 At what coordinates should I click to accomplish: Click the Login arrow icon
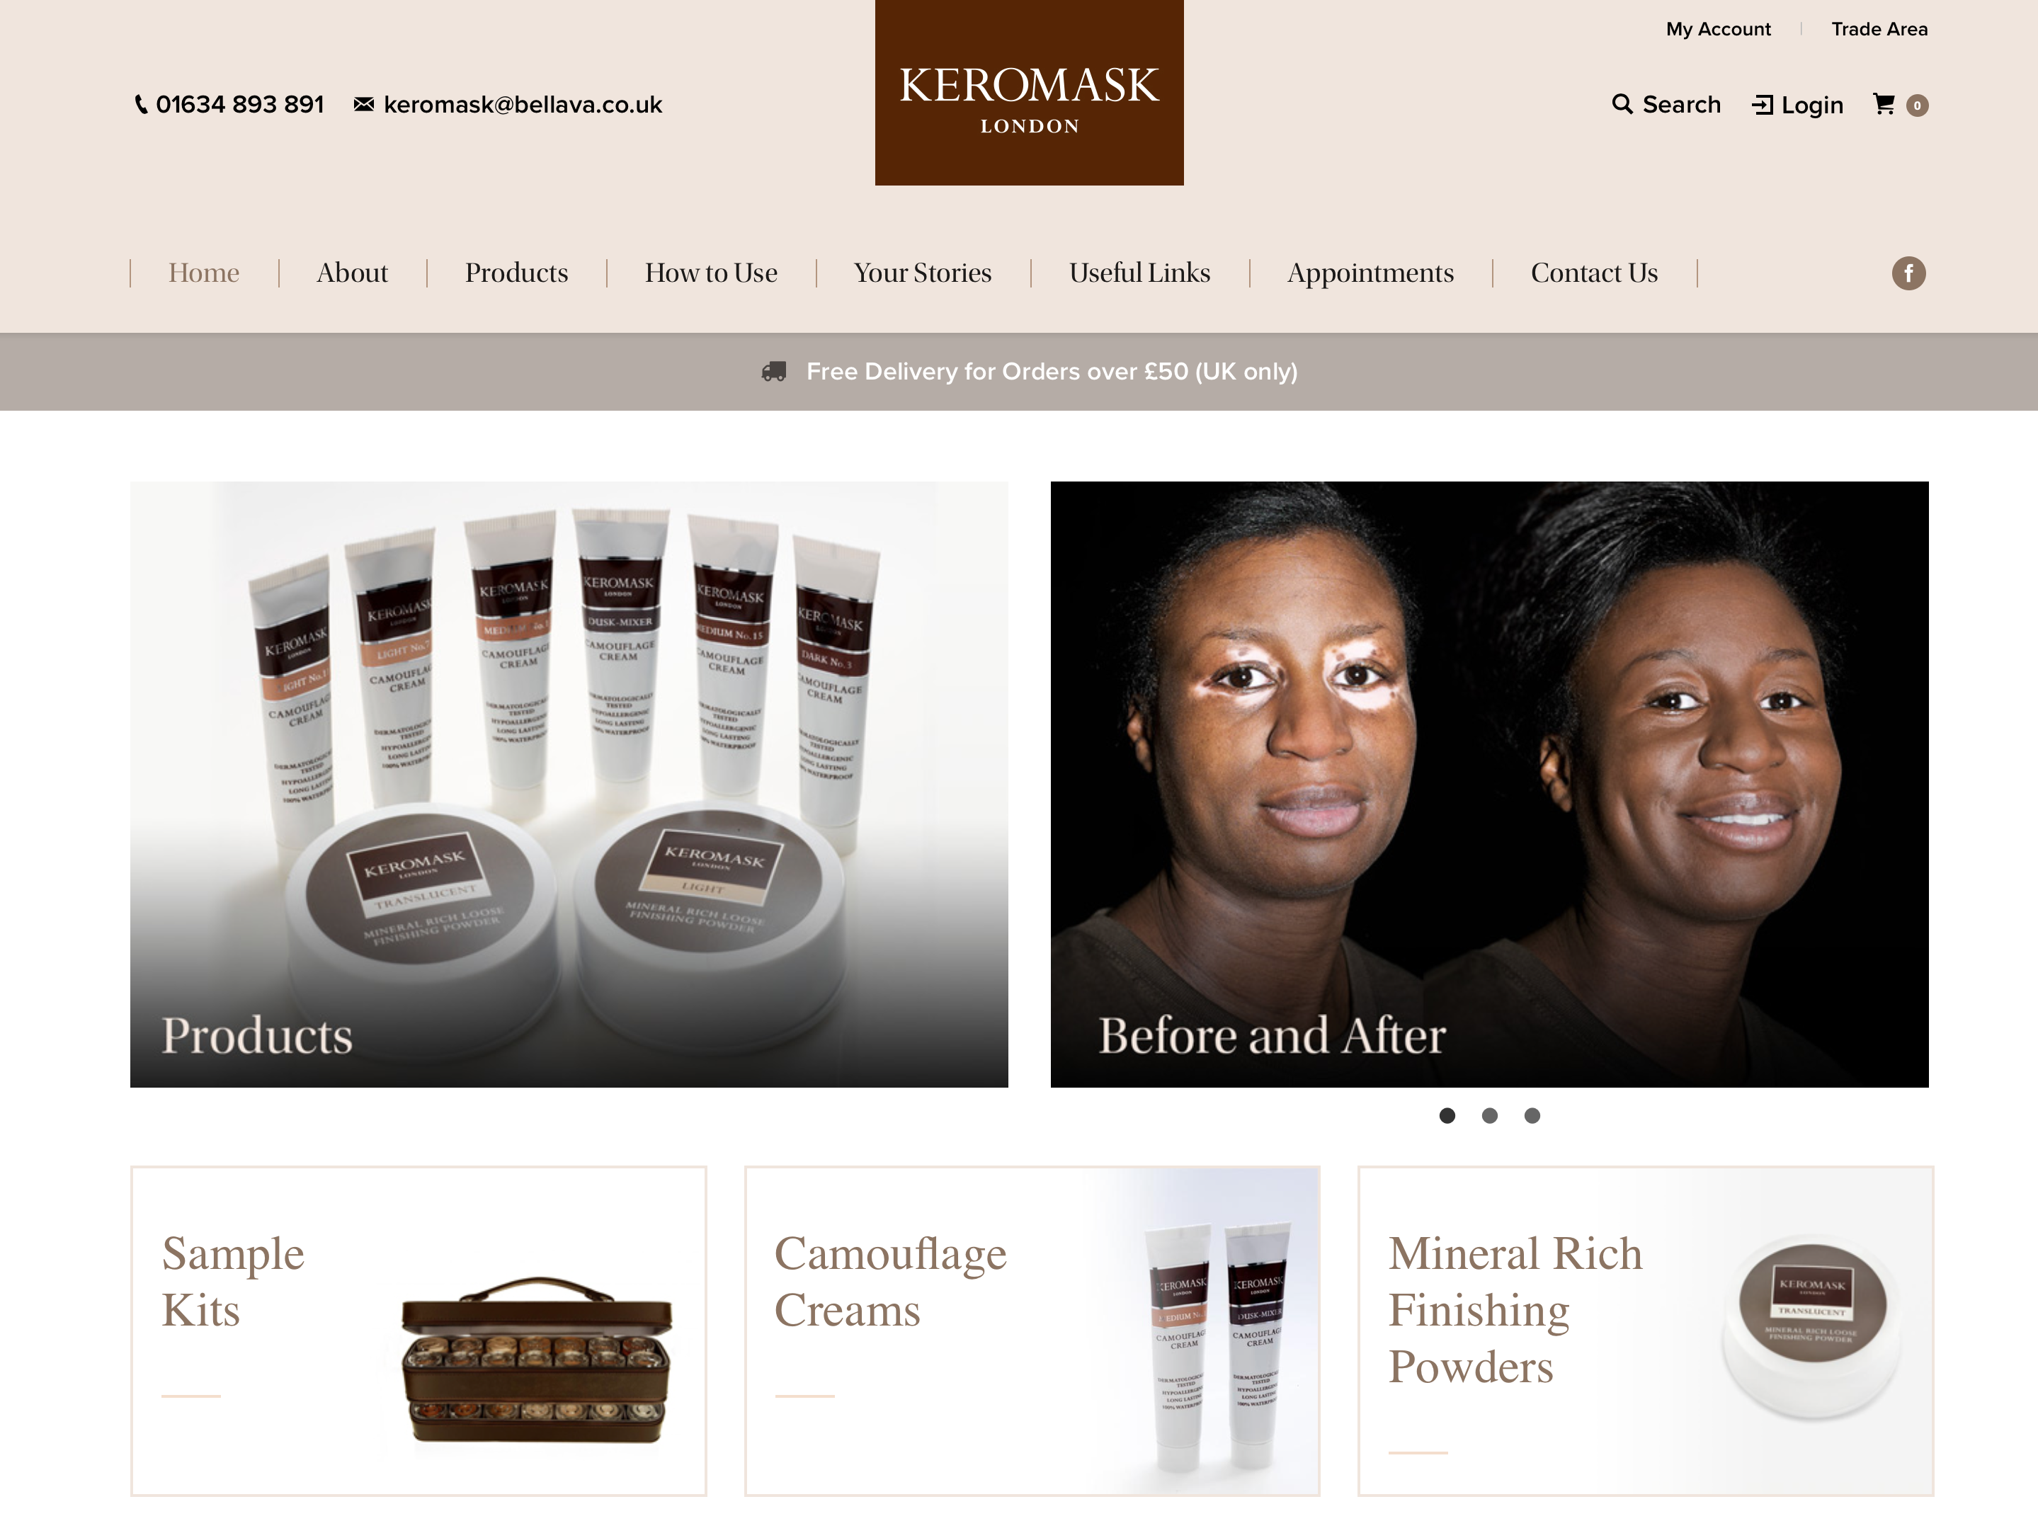pos(1762,105)
